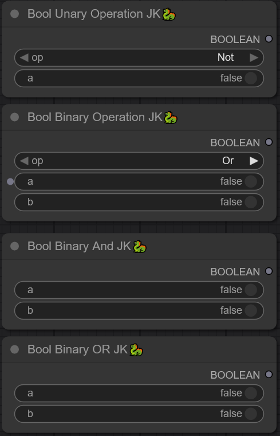
Task: Select the Bool Binary And JK title bar
Action: click(139, 246)
